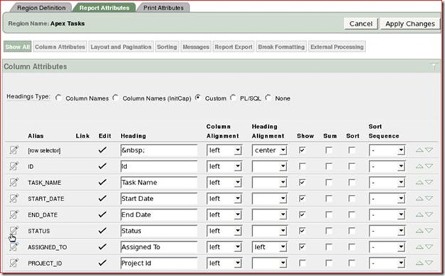Open ID heading alignment dropdown
The width and height of the screenshot is (445, 276).
coord(270,166)
